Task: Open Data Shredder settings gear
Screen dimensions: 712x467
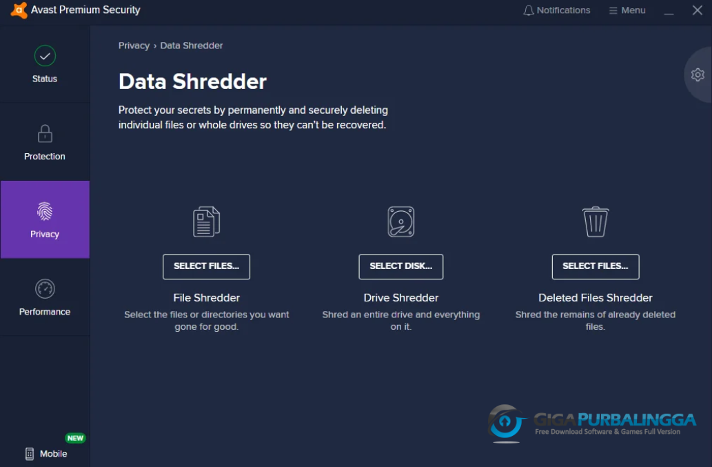Action: pos(698,74)
